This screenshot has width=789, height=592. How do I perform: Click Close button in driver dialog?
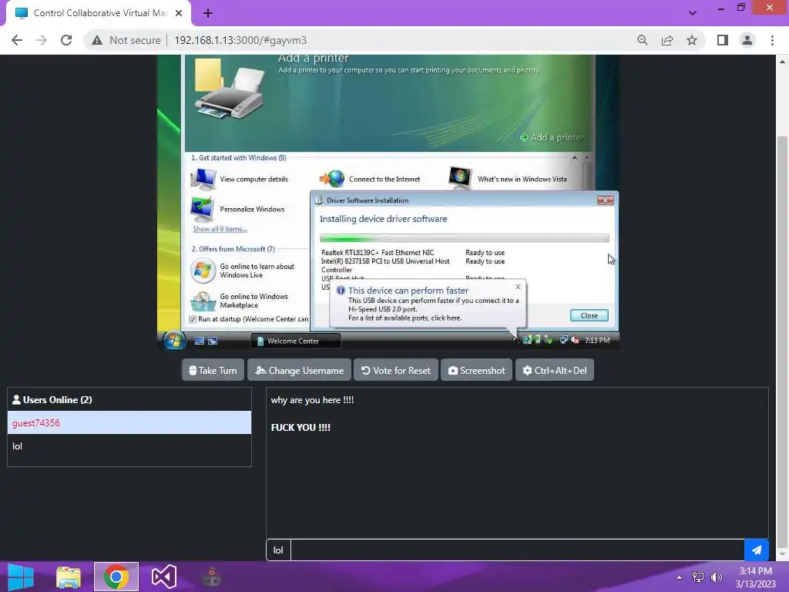(589, 315)
